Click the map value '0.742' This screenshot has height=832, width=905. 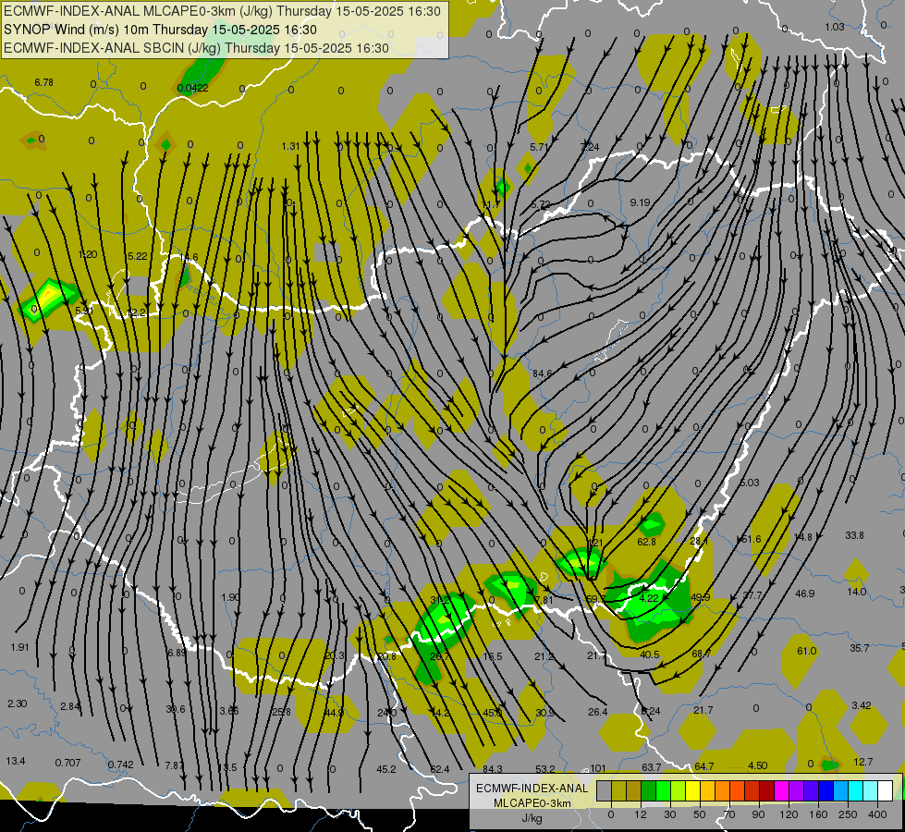pos(120,765)
